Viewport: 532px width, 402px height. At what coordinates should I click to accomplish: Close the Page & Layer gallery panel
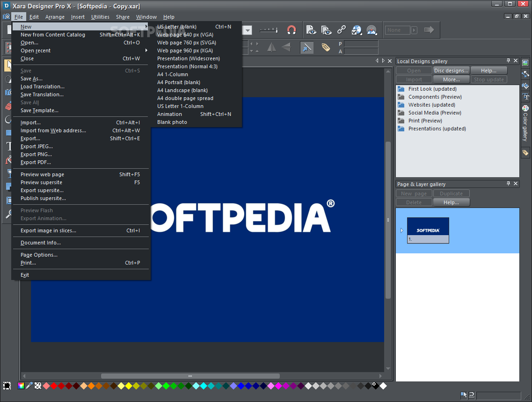(x=516, y=184)
